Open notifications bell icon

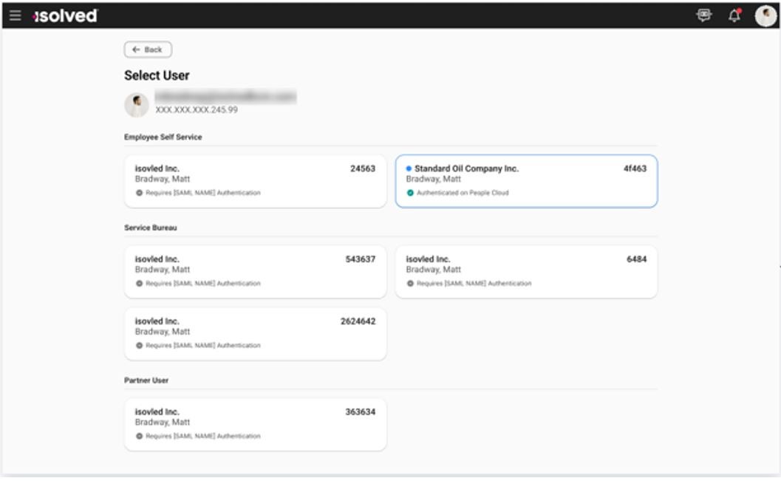coord(734,16)
